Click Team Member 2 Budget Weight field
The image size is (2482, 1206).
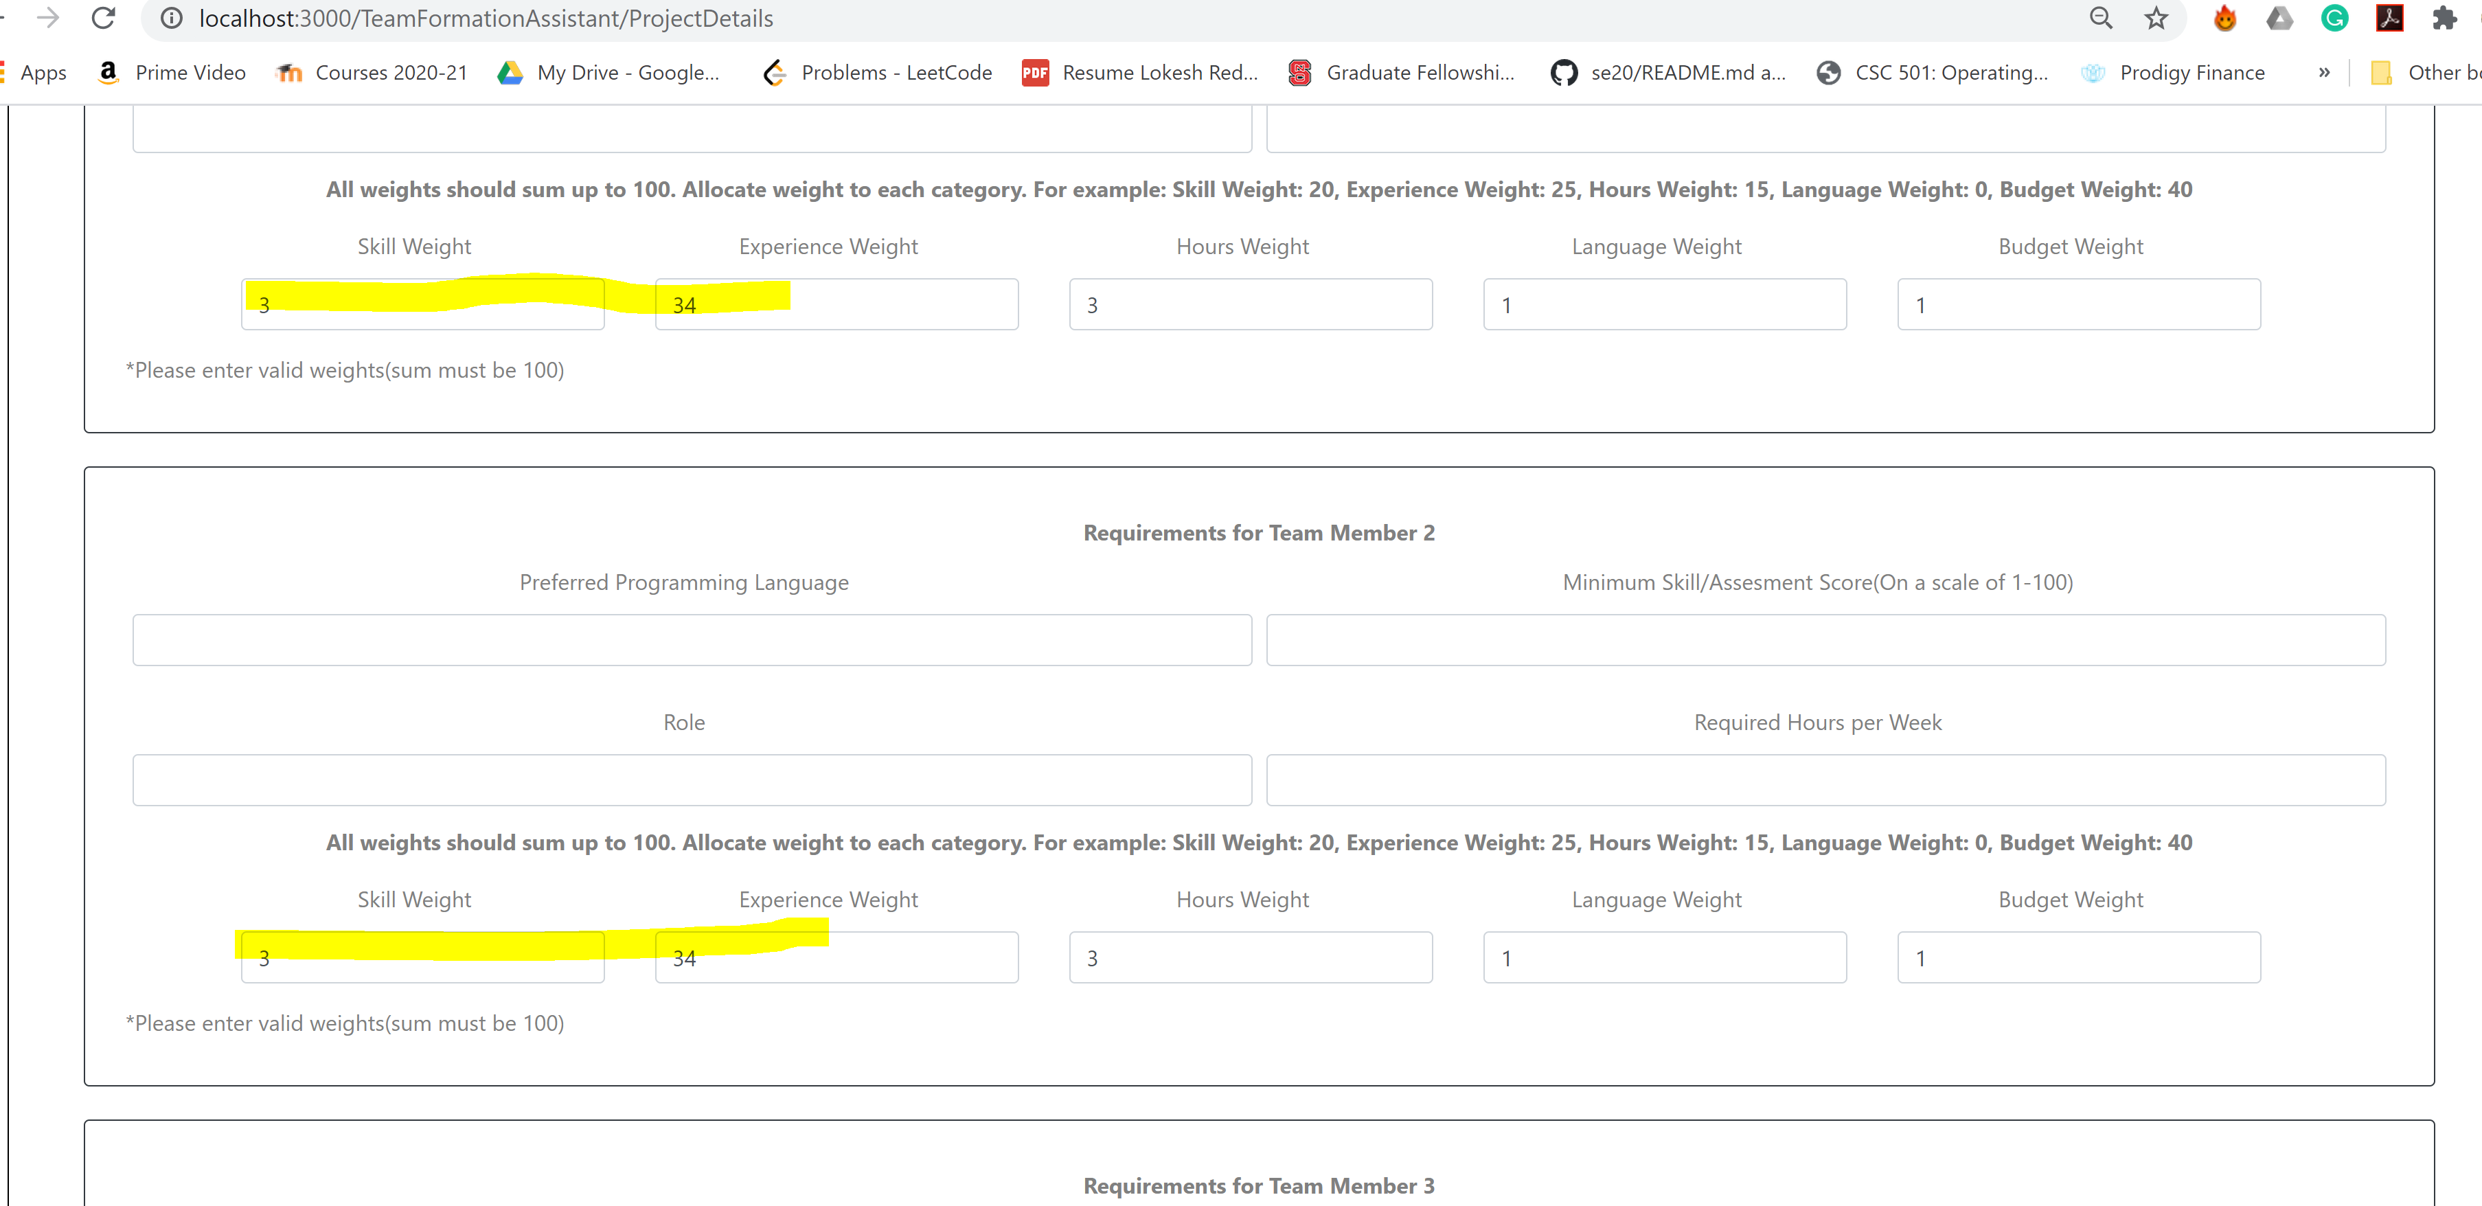(x=2078, y=957)
